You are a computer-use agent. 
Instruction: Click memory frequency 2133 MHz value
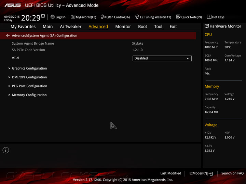[211, 99]
